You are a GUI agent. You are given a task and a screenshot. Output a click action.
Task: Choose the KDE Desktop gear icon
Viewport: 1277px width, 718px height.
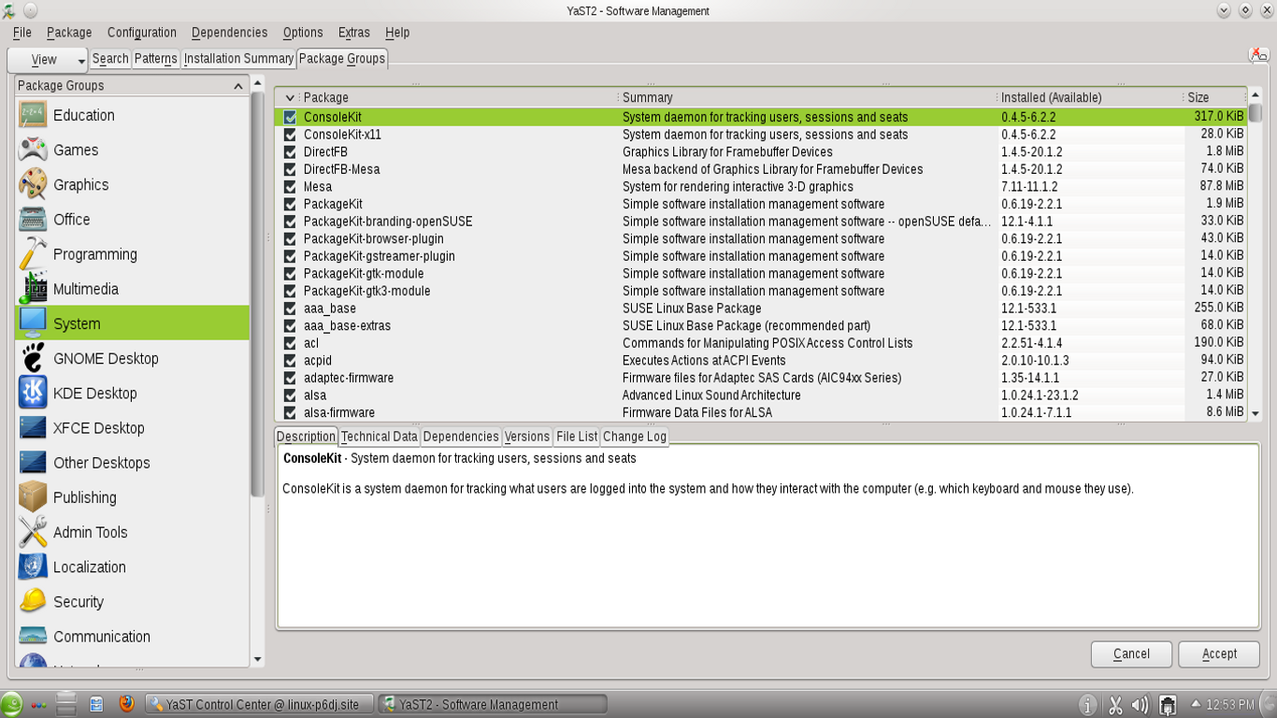pos(33,393)
